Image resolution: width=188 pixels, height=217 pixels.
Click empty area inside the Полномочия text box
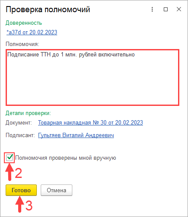coord(92,81)
